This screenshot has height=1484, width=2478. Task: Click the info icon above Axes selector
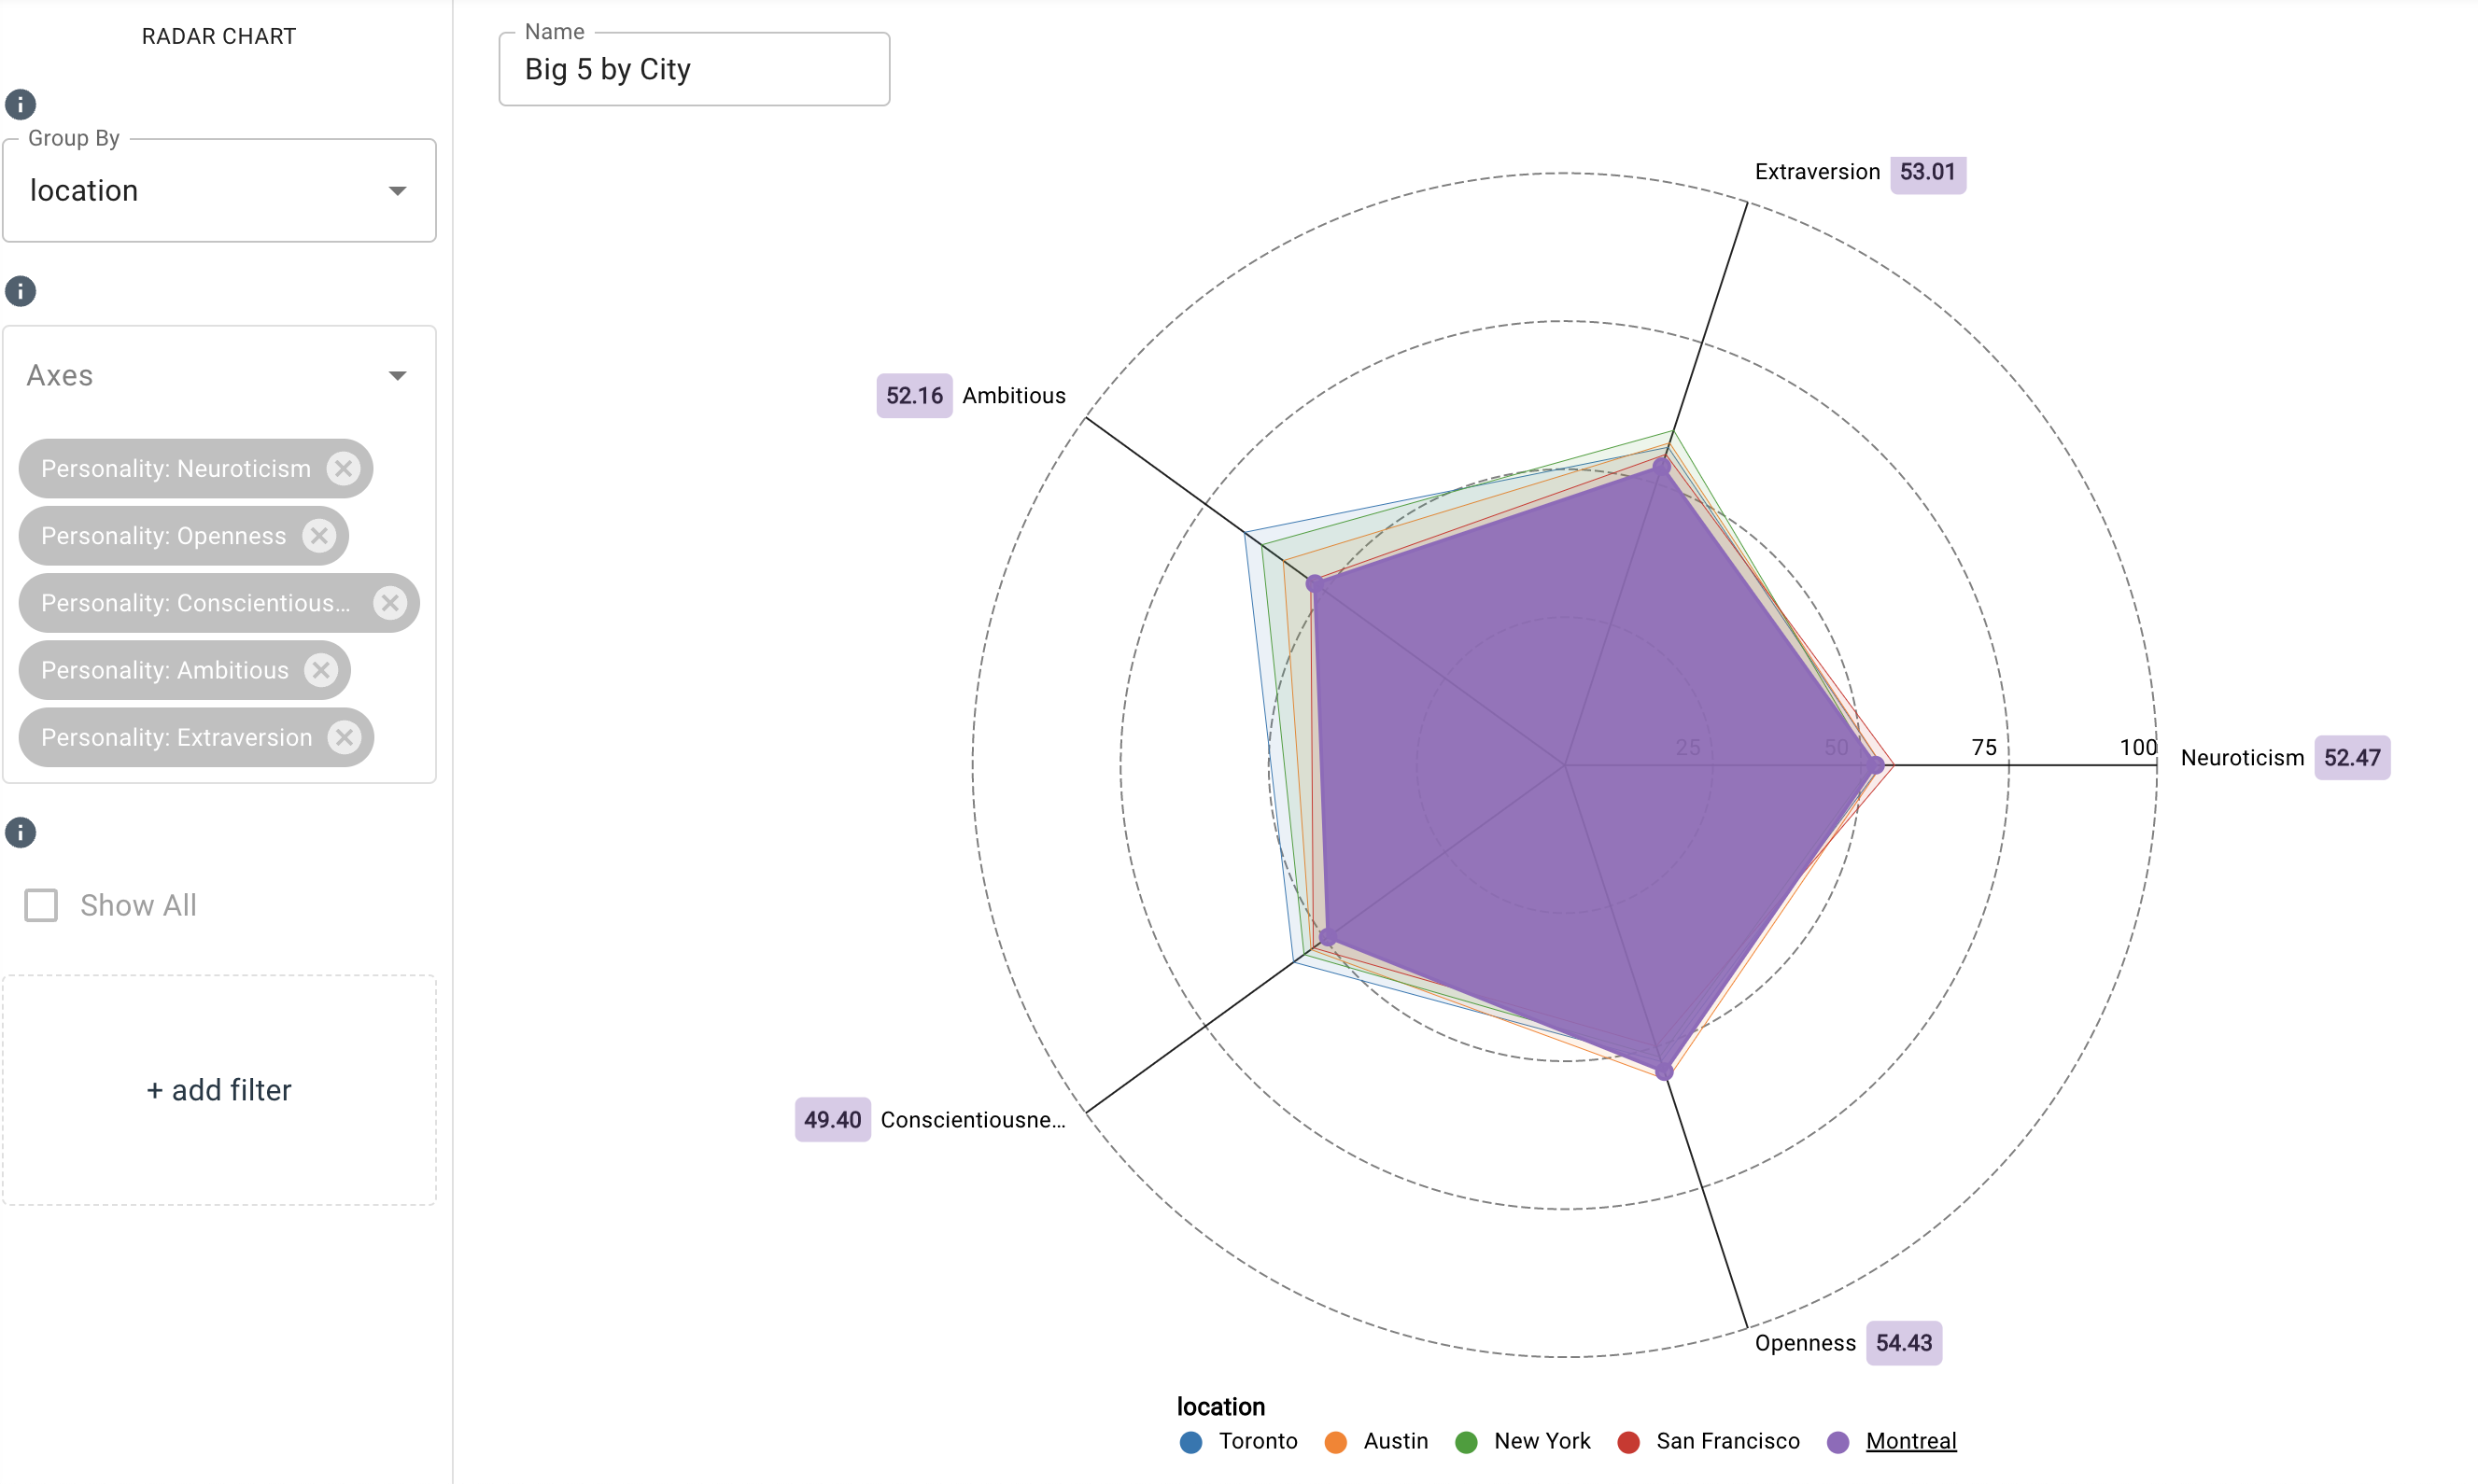click(x=20, y=291)
